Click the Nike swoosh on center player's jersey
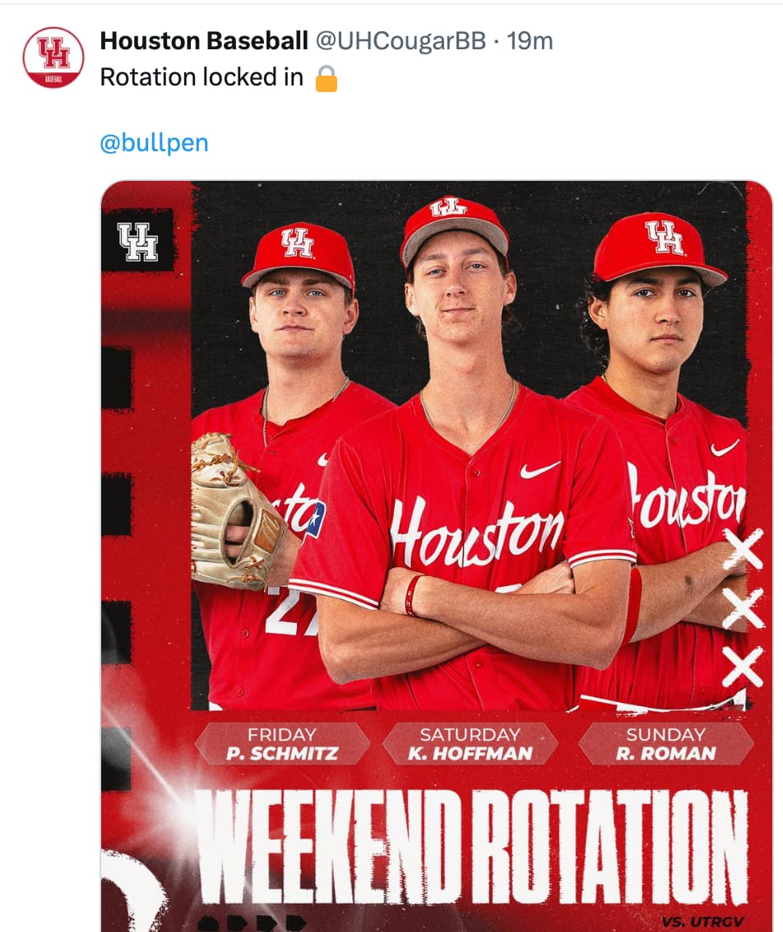Image resolution: width=783 pixels, height=932 pixels. [x=540, y=469]
